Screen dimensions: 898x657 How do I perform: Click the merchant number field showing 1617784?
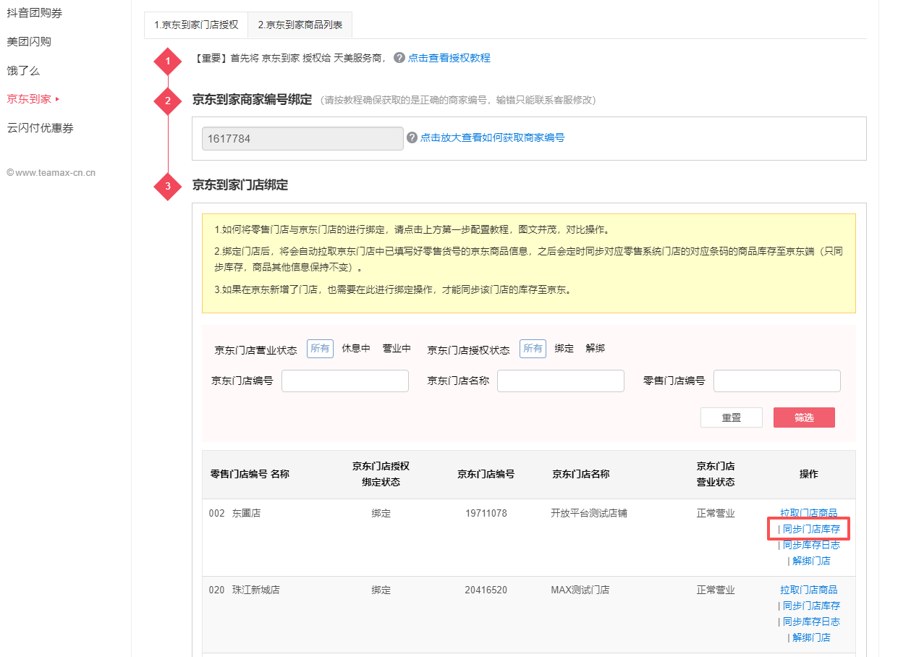(302, 138)
